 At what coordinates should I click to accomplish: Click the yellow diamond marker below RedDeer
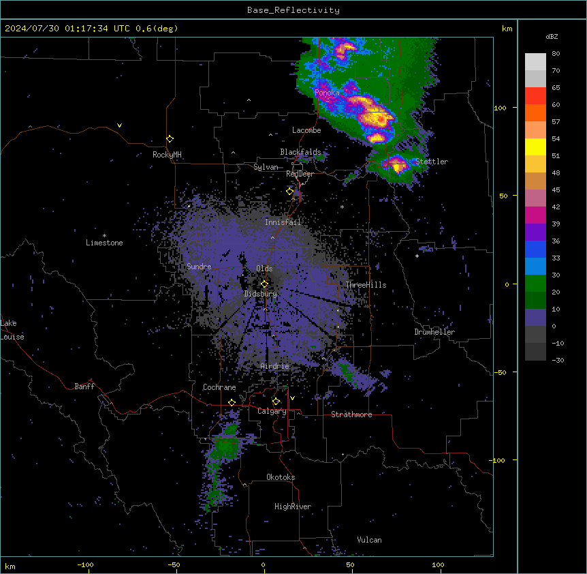pyautogui.click(x=290, y=192)
